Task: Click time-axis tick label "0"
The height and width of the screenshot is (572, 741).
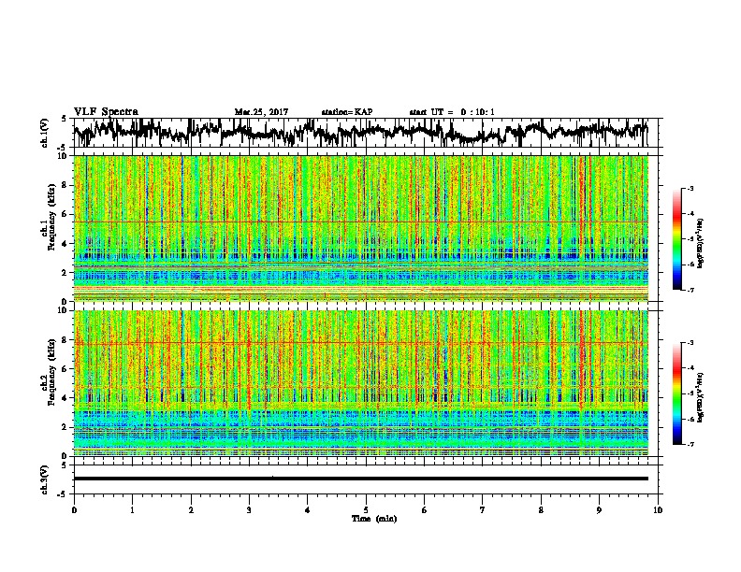Action: 74,510
